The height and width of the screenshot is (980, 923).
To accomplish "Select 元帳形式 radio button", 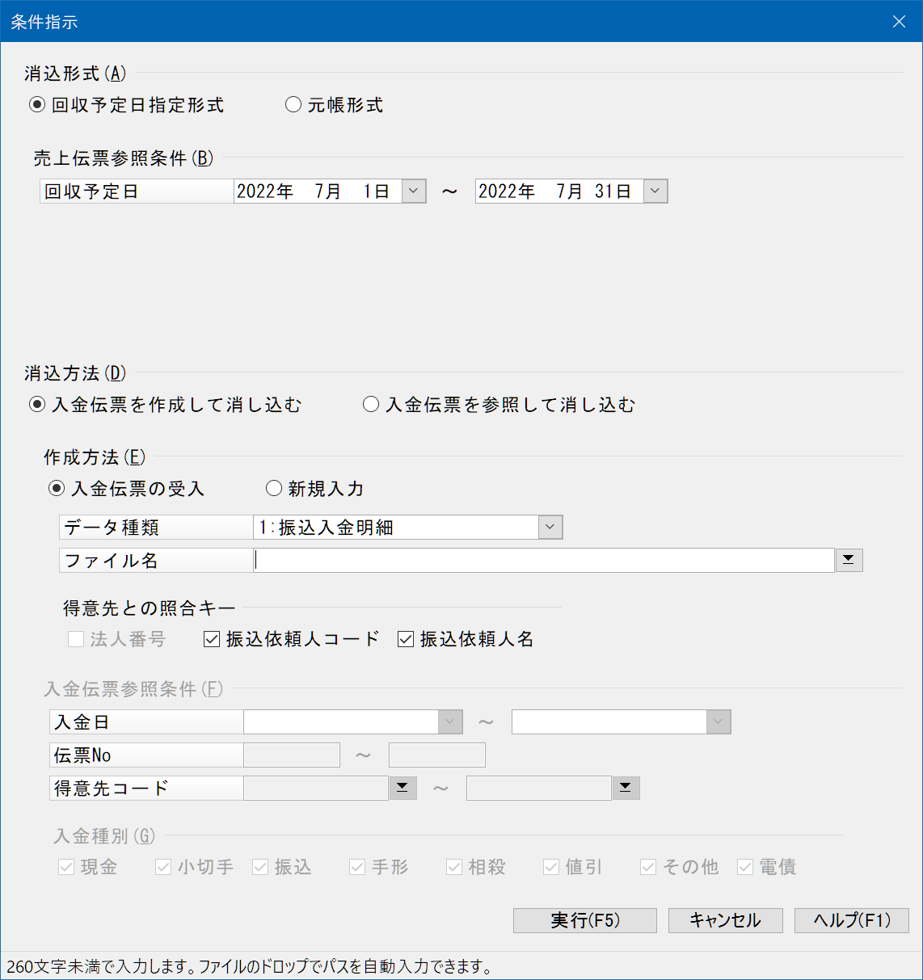I will pos(293,105).
